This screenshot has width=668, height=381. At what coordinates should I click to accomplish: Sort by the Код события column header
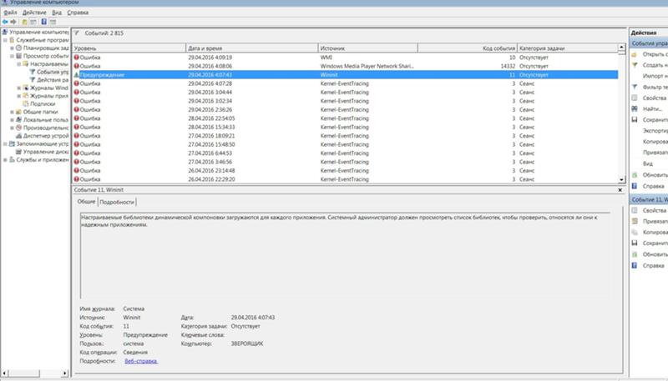click(468, 48)
